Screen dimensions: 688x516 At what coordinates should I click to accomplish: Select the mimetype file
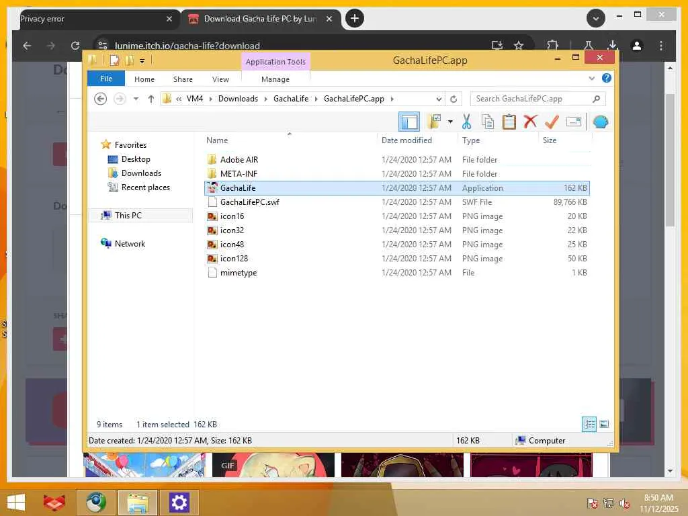click(397, 273)
